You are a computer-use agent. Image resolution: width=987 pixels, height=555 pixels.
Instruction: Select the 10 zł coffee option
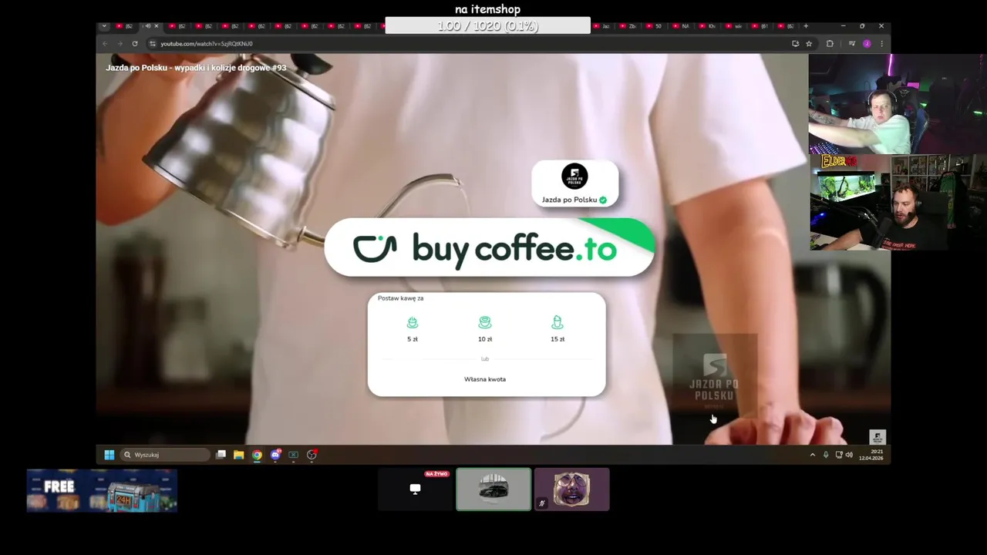point(485,328)
